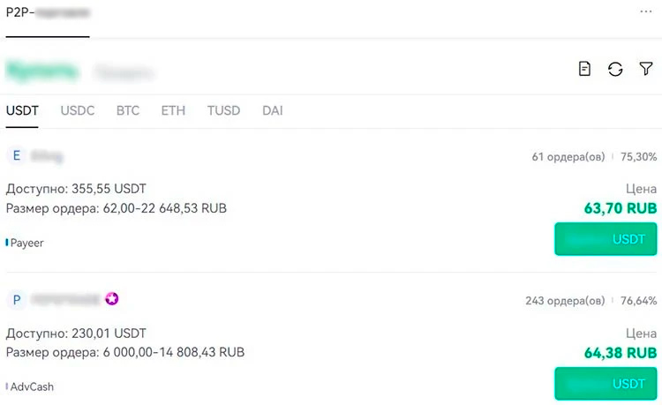Switch to the ETH tab
This screenshot has width=662, height=405.
[x=173, y=111]
